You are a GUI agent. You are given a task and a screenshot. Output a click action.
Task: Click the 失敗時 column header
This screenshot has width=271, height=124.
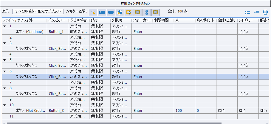(x=121, y=20)
